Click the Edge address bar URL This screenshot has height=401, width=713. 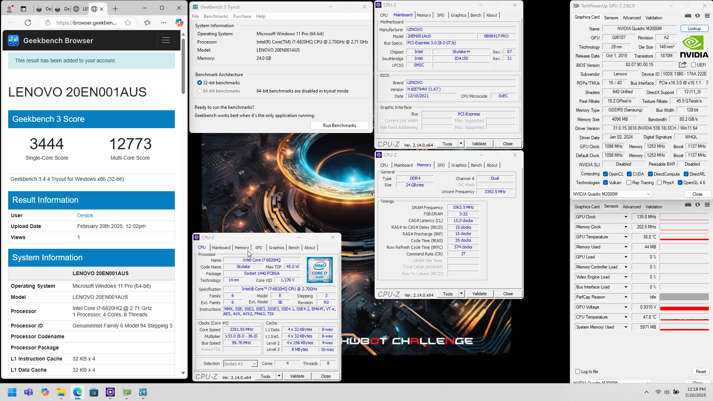tap(86, 23)
